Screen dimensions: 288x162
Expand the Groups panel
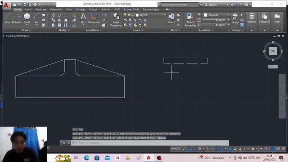(x=238, y=30)
